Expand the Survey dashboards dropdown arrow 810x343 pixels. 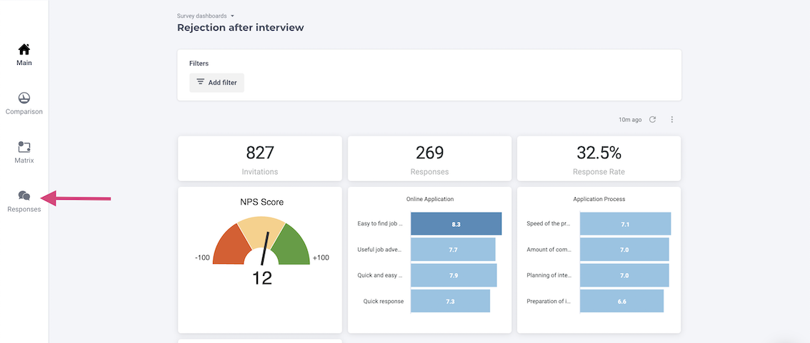[x=232, y=16]
